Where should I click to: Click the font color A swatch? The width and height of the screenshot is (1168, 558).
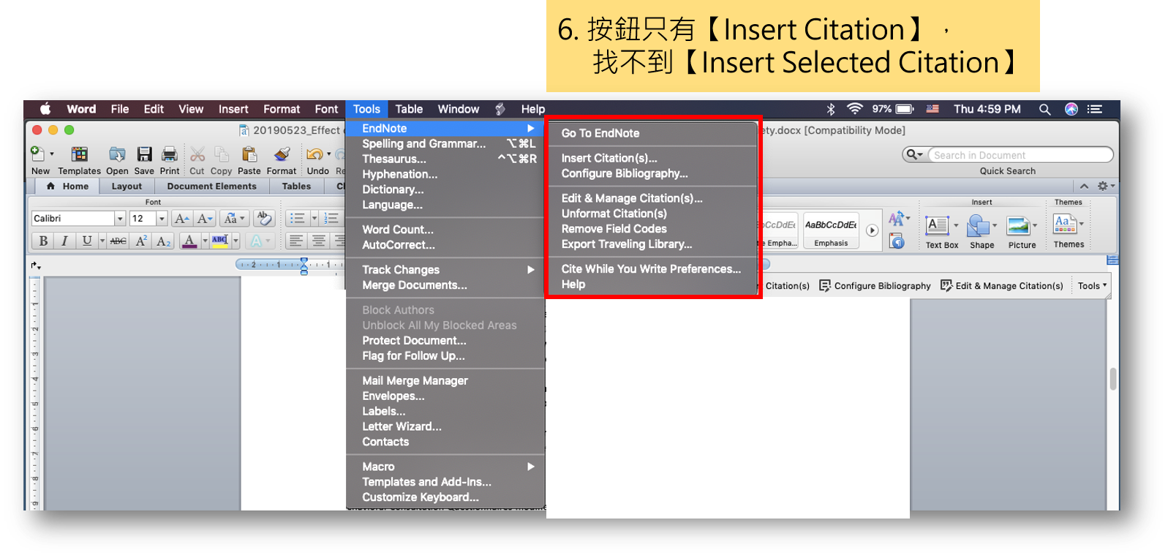(189, 241)
